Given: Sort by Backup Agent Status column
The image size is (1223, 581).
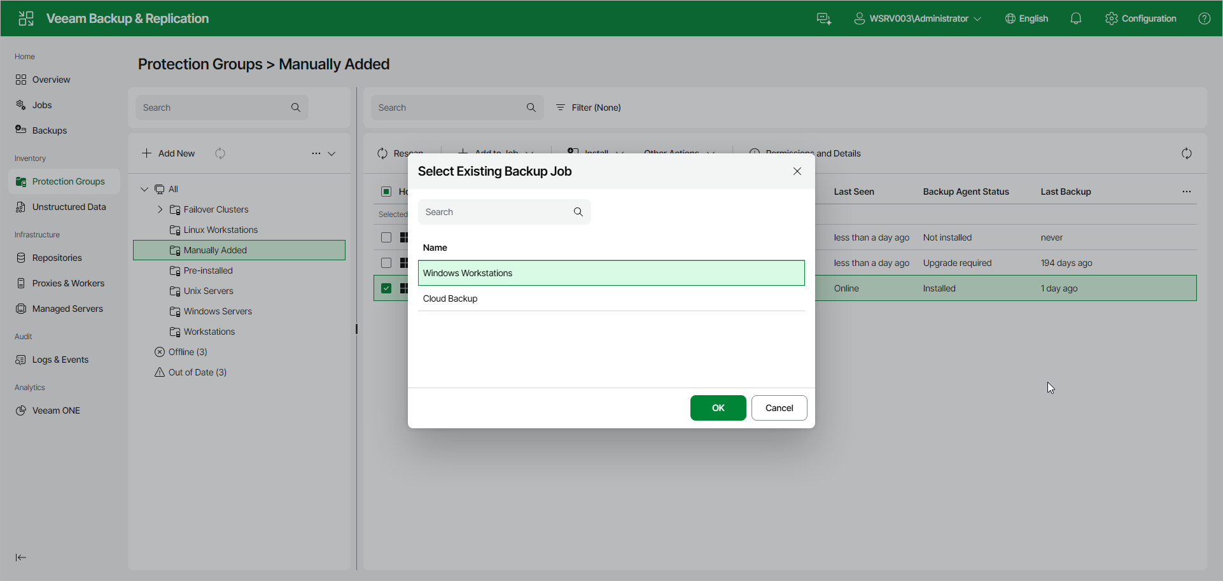Looking at the screenshot, I should pyautogui.click(x=966, y=192).
